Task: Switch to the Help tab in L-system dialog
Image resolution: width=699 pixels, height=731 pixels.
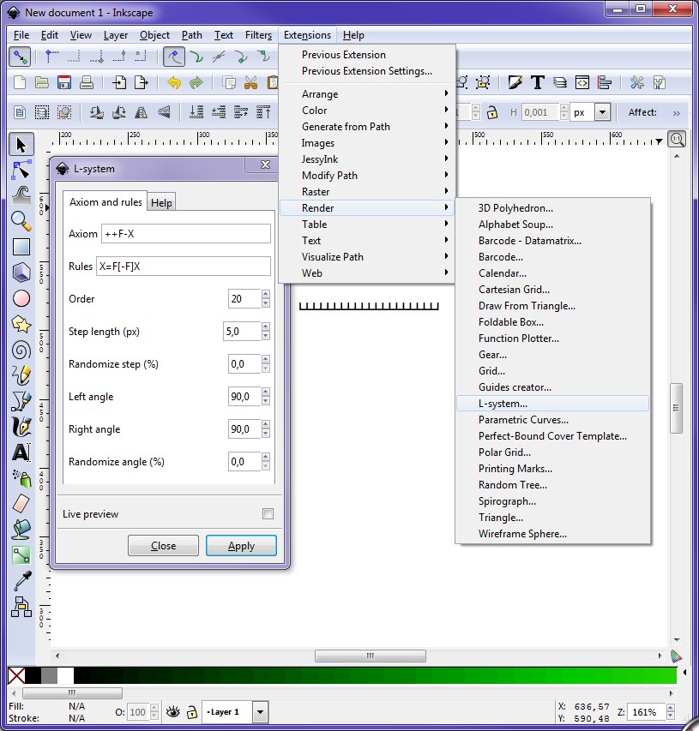Action: [x=161, y=202]
